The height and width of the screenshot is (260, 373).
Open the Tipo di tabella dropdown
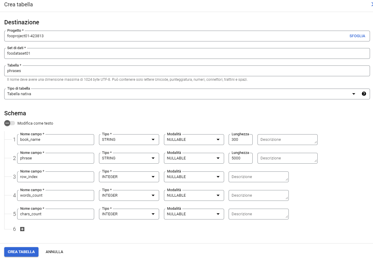pos(187,94)
